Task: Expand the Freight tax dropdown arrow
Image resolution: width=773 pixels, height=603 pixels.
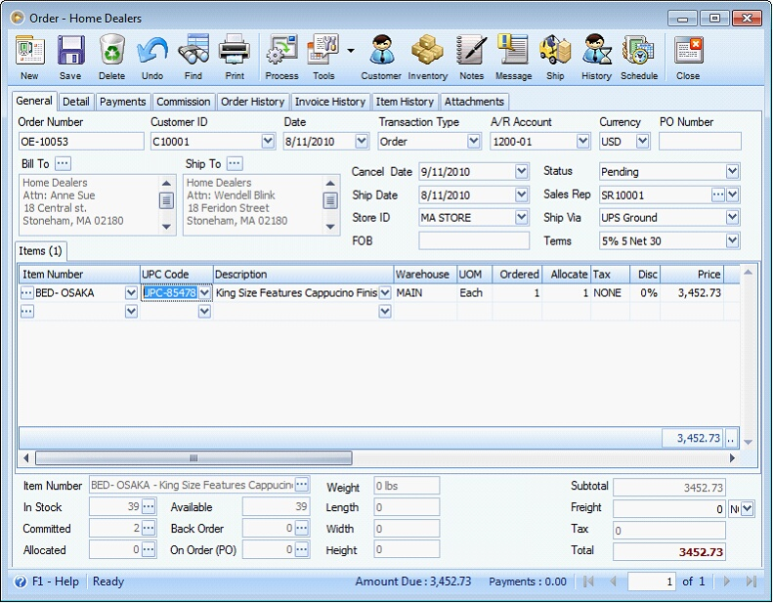Action: tap(748, 508)
